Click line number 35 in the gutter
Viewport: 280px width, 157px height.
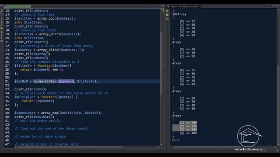7,97
